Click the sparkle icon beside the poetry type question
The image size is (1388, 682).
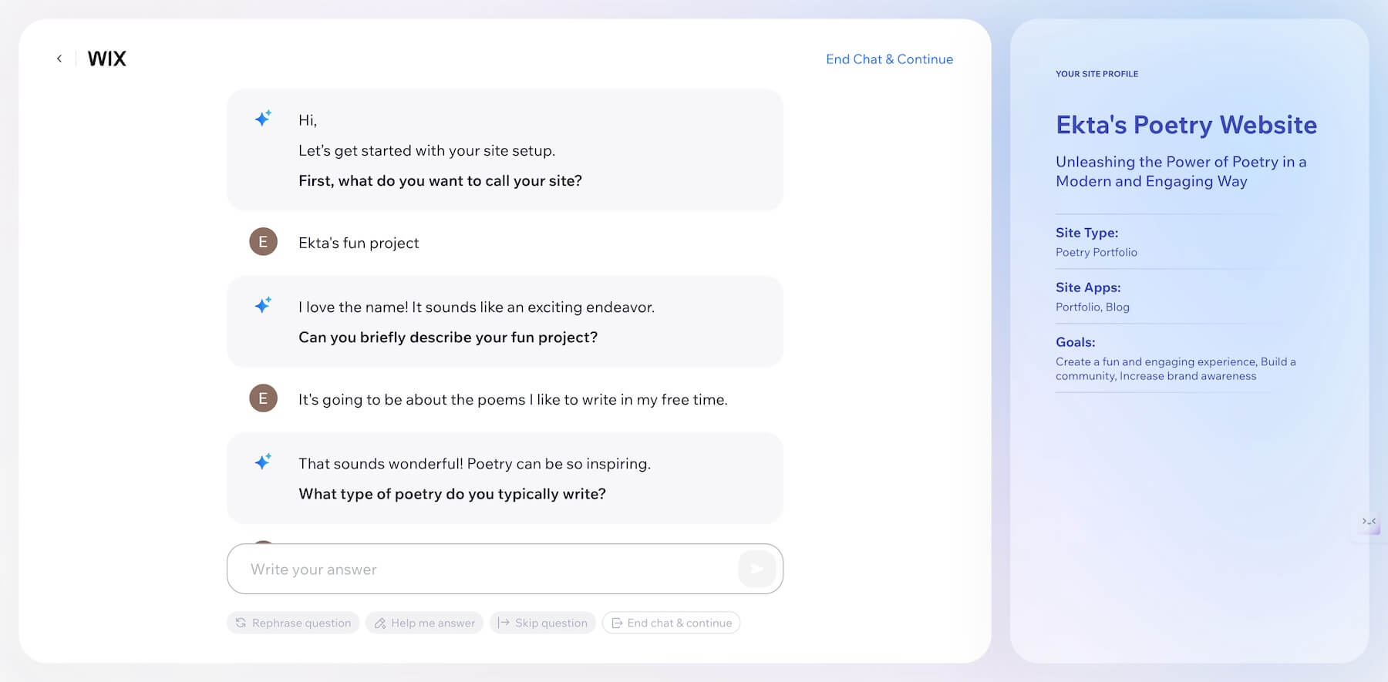(263, 460)
